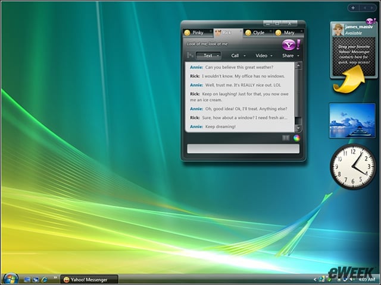Click the contact list icon beside Text
This screenshot has height=285, width=381.
click(190, 55)
